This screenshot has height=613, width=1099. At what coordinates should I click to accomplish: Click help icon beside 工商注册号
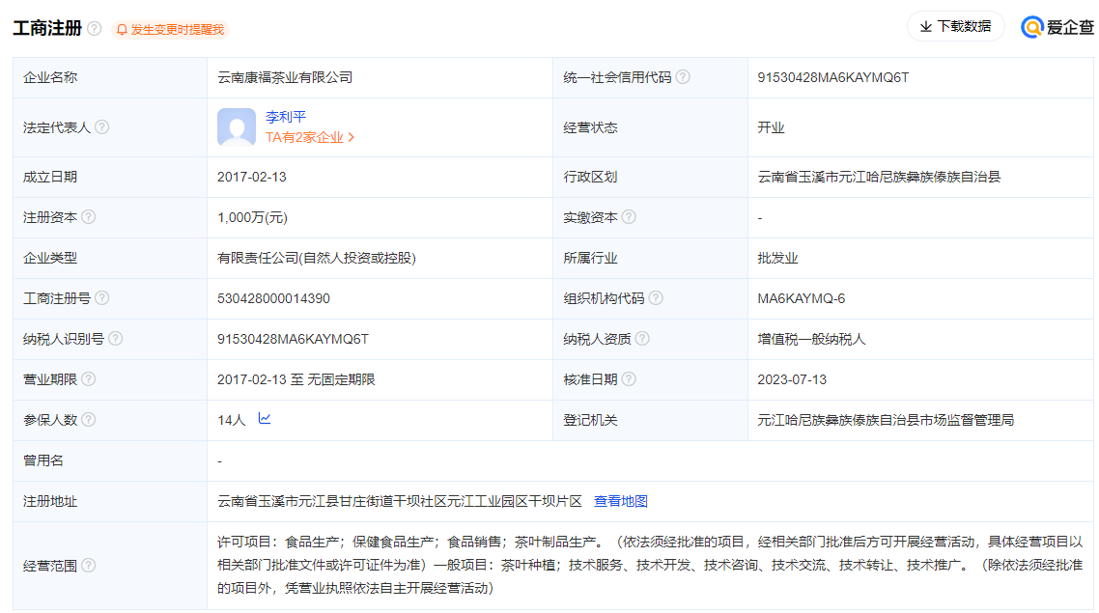tap(102, 299)
